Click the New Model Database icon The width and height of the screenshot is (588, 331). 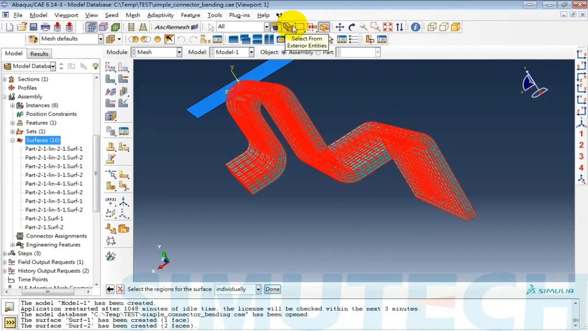coord(10,27)
